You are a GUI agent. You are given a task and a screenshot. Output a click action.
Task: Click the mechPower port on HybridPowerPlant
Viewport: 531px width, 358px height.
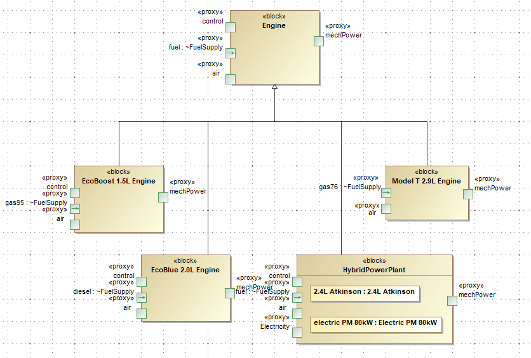point(452,301)
